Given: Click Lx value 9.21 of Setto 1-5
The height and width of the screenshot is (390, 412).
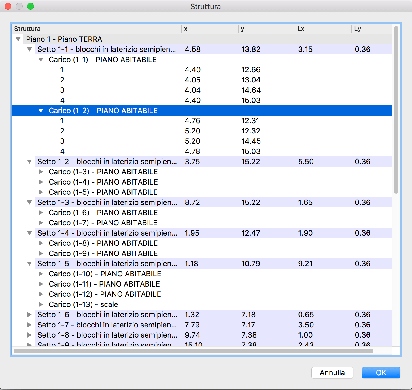Looking at the screenshot, I should (305, 264).
